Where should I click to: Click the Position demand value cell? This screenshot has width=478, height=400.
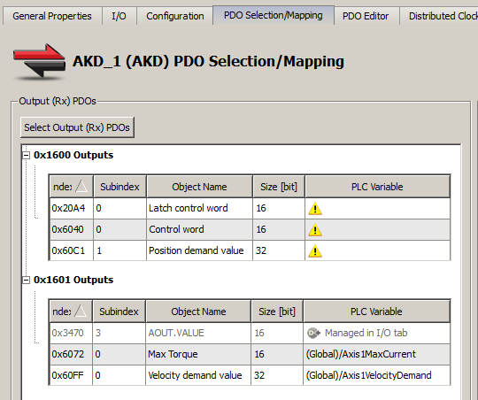tap(199, 250)
